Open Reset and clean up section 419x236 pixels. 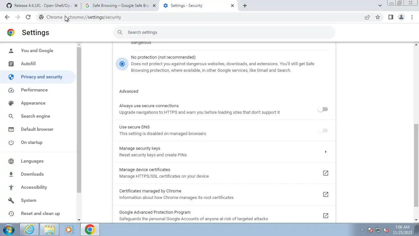(38, 213)
